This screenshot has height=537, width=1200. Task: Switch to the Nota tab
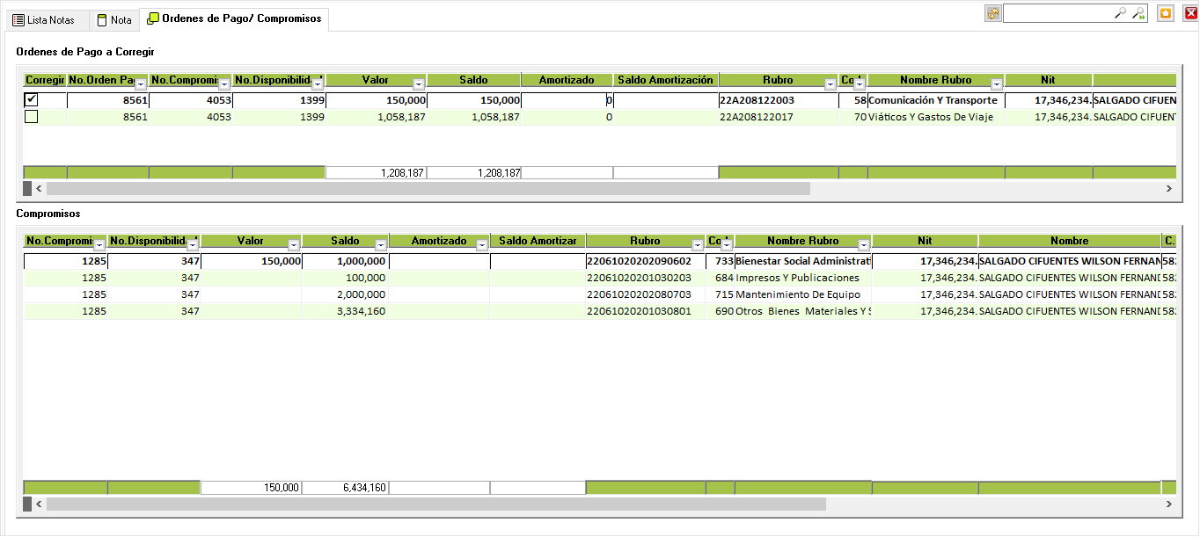click(x=113, y=19)
